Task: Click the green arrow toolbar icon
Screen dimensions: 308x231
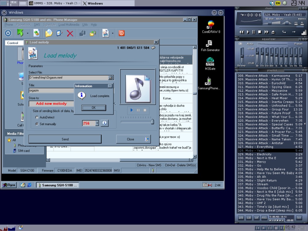Action: [20, 33]
